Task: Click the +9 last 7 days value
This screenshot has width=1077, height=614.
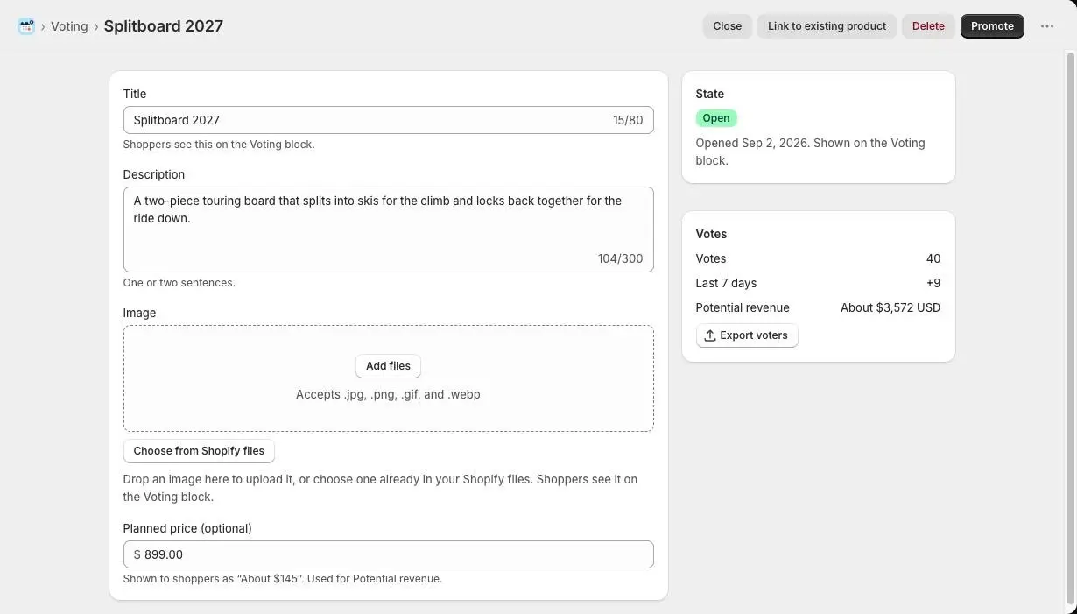Action: (933, 283)
